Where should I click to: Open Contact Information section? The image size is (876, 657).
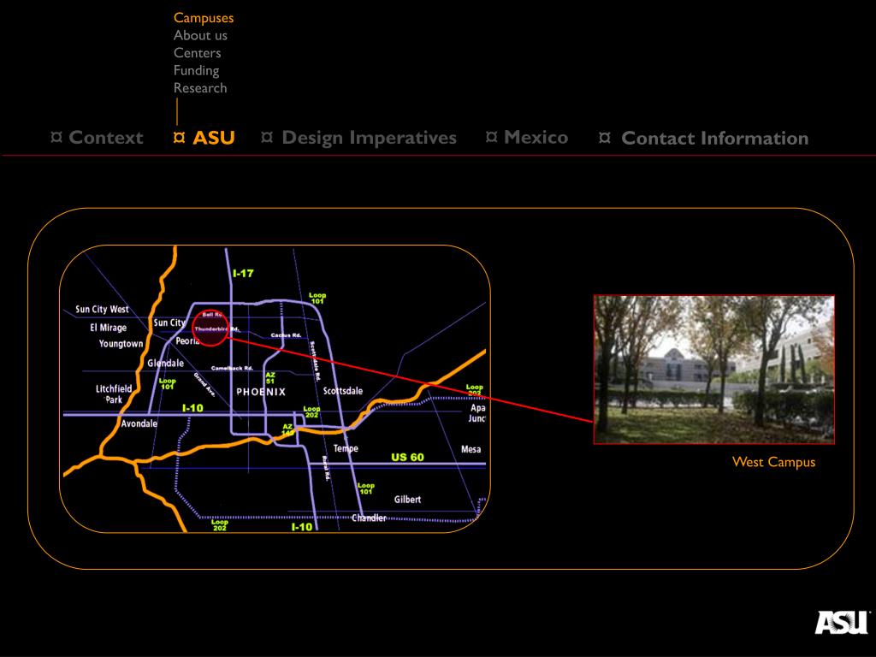coord(714,138)
